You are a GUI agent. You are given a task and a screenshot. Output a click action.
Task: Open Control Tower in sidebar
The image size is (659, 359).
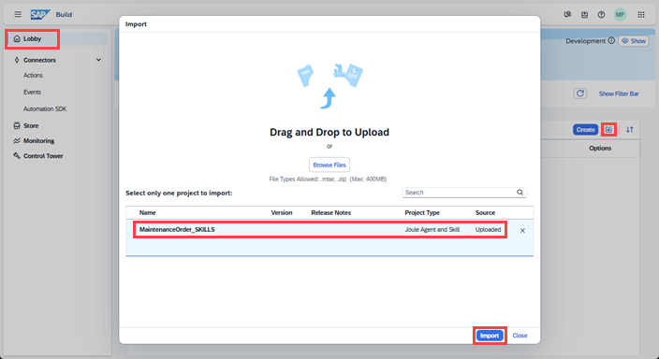point(43,156)
